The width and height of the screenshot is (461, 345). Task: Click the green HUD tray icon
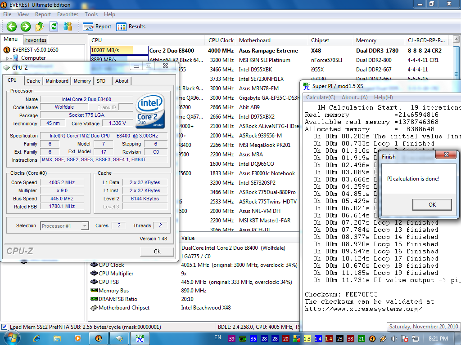243,339
